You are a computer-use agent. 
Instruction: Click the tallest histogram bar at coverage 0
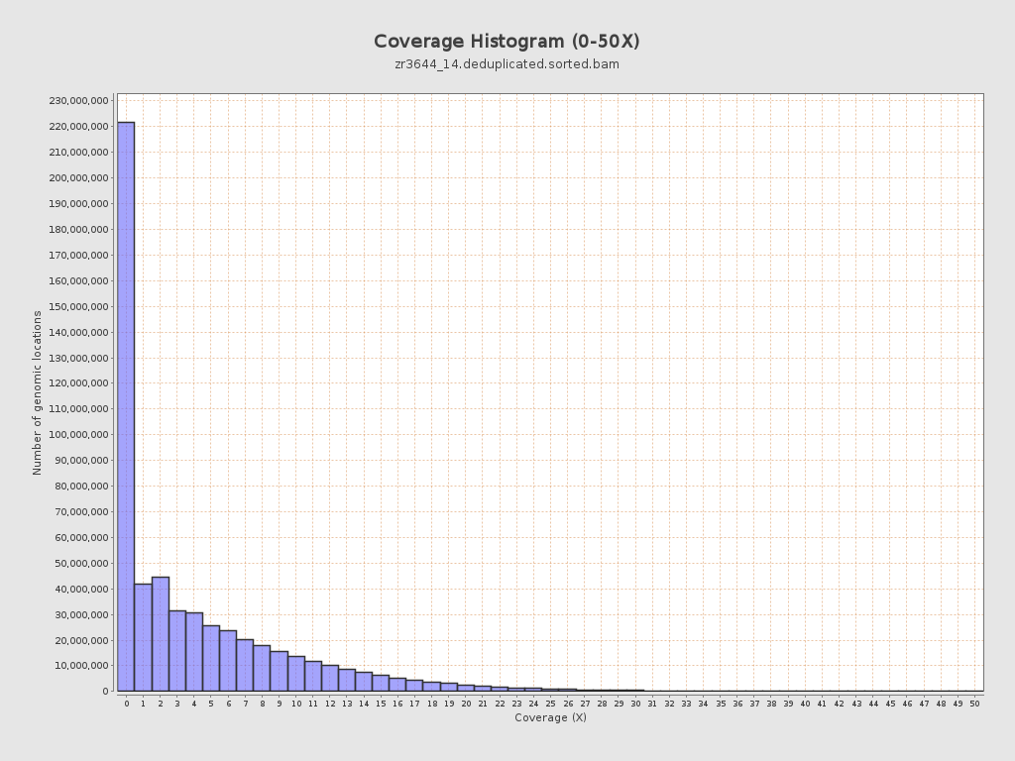coord(126,406)
